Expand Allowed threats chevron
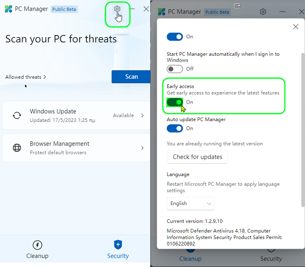Image resolution: width=305 pixels, height=267 pixels. pos(45,77)
